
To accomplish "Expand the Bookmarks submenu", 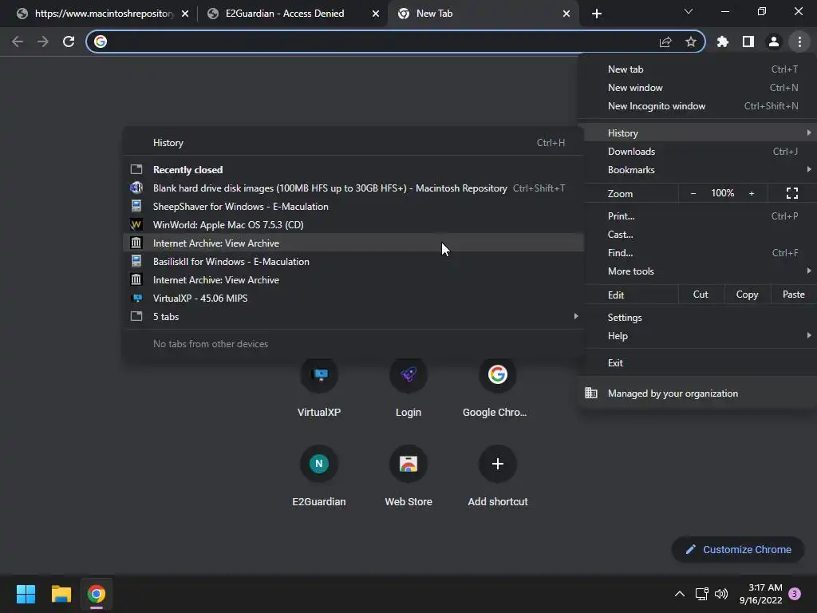I will click(697, 169).
